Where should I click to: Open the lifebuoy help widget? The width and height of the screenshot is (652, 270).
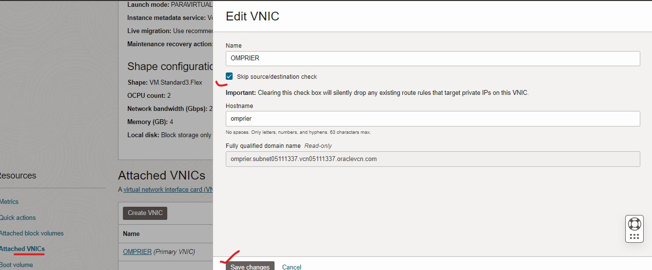coord(634,224)
